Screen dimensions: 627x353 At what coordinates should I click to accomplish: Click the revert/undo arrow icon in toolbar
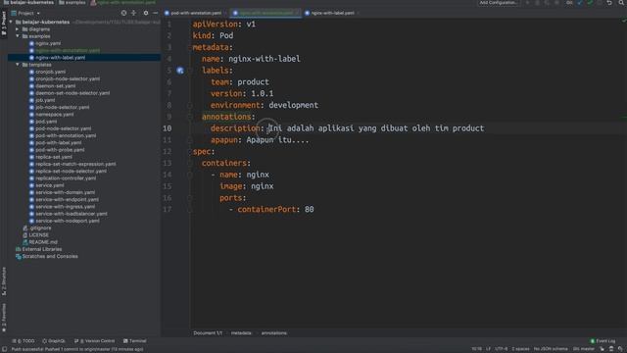pyautogui.click(x=609, y=3)
